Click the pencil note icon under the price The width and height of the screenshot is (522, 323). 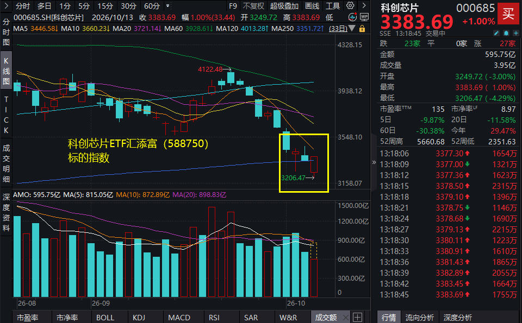496,33
